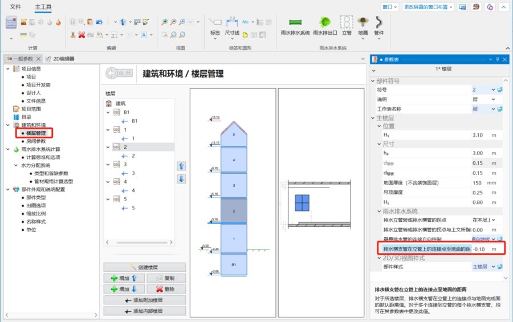Click the back navigation arrow beside page title
The image size is (513, 322).
click(x=113, y=73)
